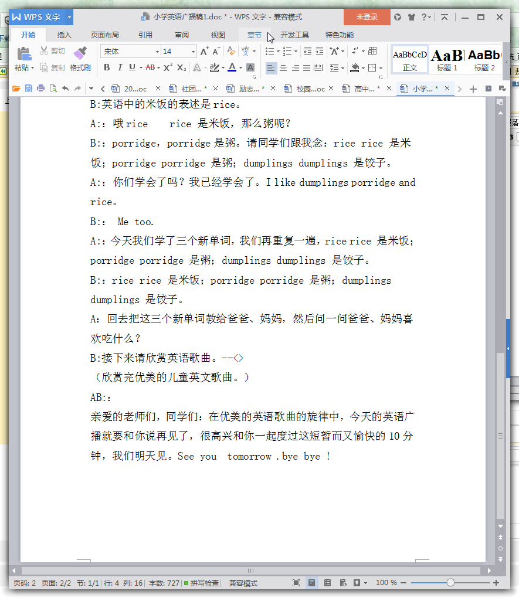Apply superscript formatting

[168, 68]
